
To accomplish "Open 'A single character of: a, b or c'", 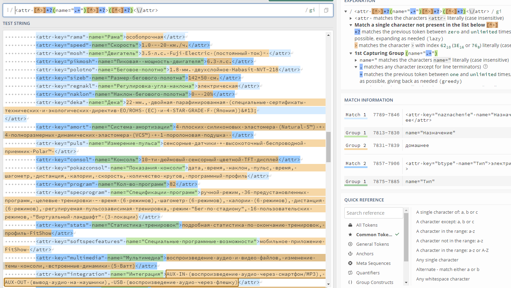I will coord(447,212).
